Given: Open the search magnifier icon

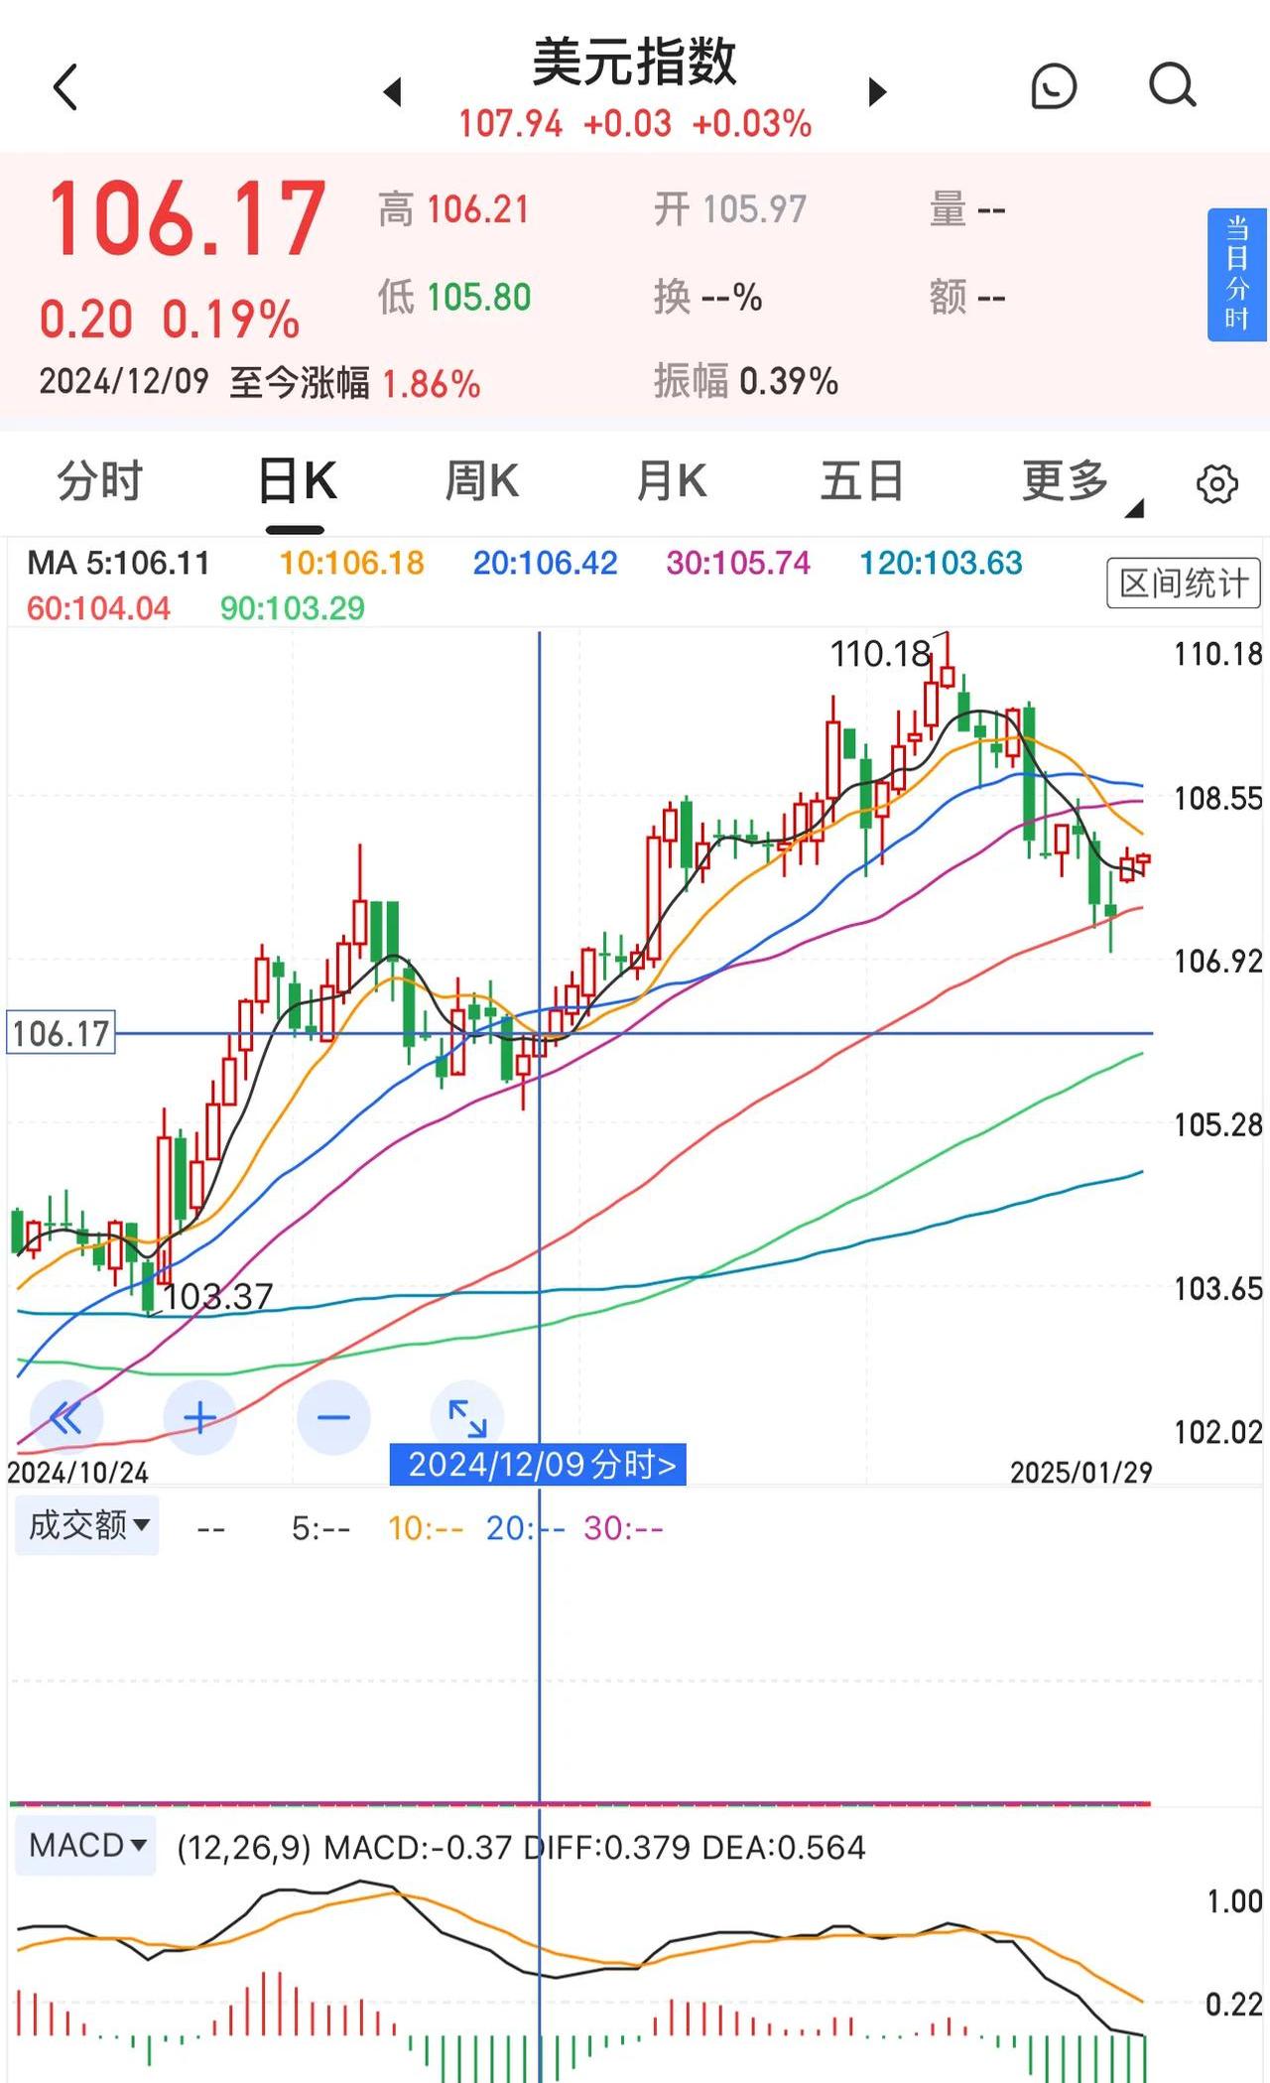Looking at the screenshot, I should 1172,86.
